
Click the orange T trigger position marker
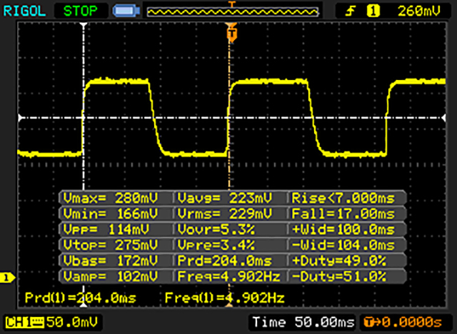tap(231, 34)
